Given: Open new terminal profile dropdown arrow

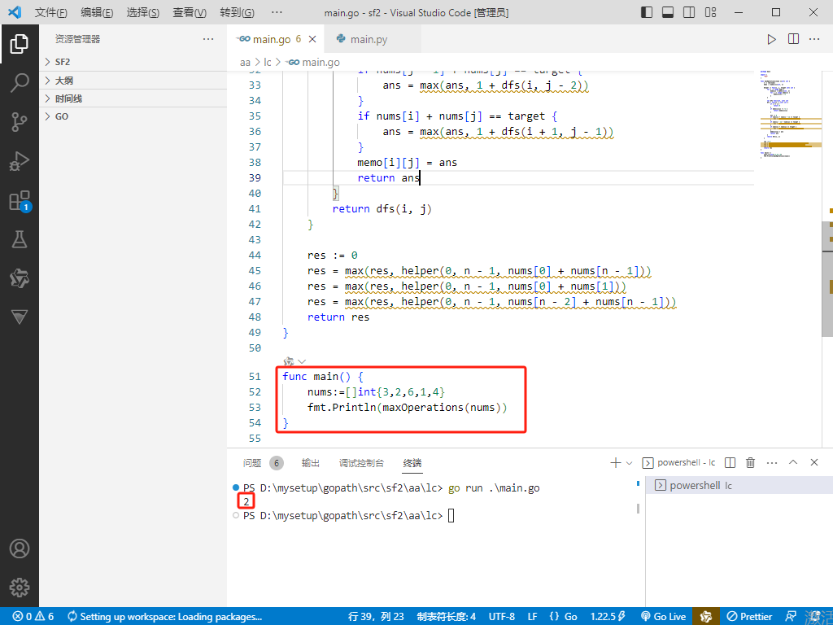Looking at the screenshot, I should point(629,463).
